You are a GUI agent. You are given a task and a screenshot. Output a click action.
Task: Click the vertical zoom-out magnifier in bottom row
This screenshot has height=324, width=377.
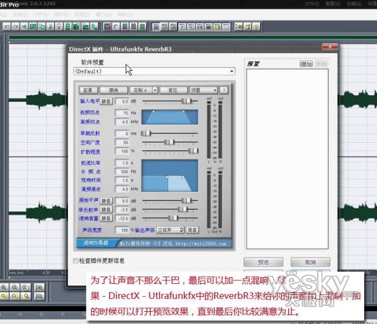[39, 296]
